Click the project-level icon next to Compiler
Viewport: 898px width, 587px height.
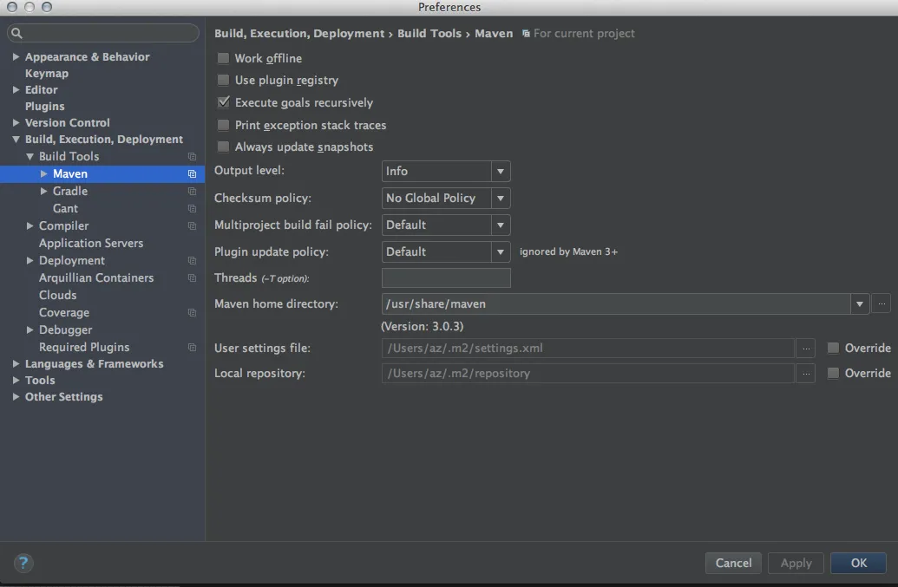(x=192, y=226)
